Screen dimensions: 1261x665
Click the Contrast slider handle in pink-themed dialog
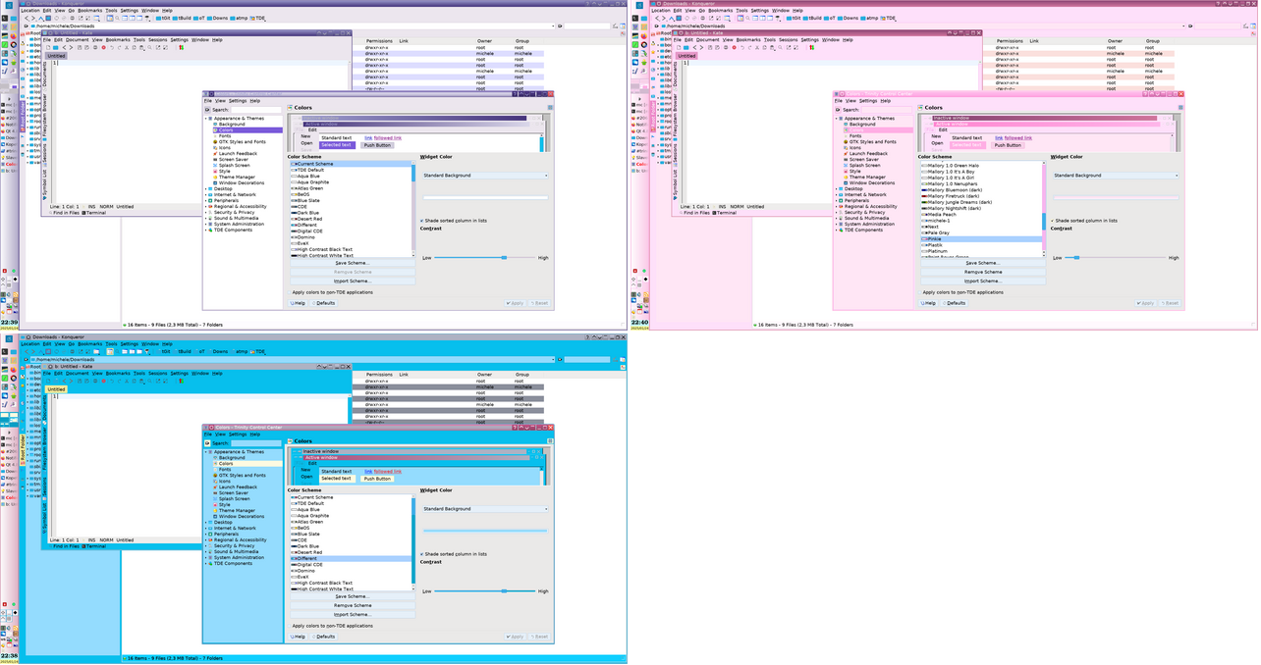click(1077, 258)
